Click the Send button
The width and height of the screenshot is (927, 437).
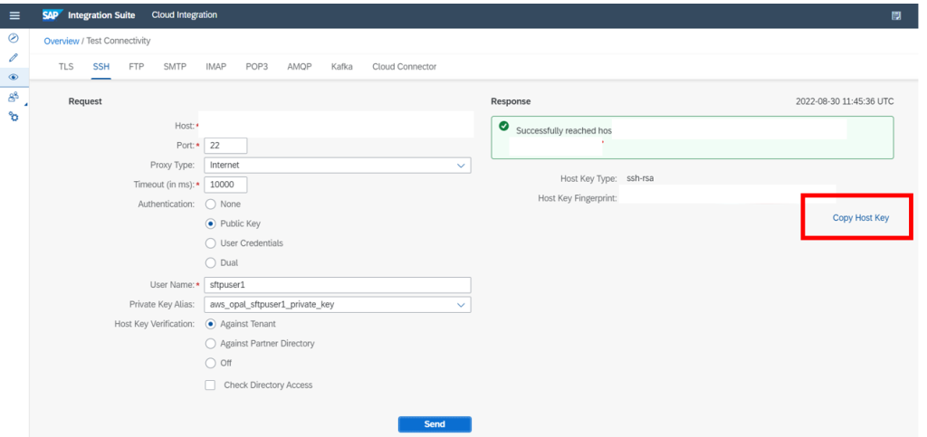pyautogui.click(x=435, y=424)
